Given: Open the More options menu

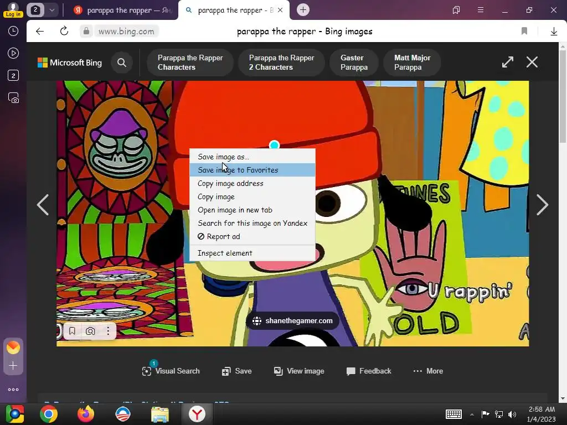Looking at the screenshot, I should coord(428,371).
